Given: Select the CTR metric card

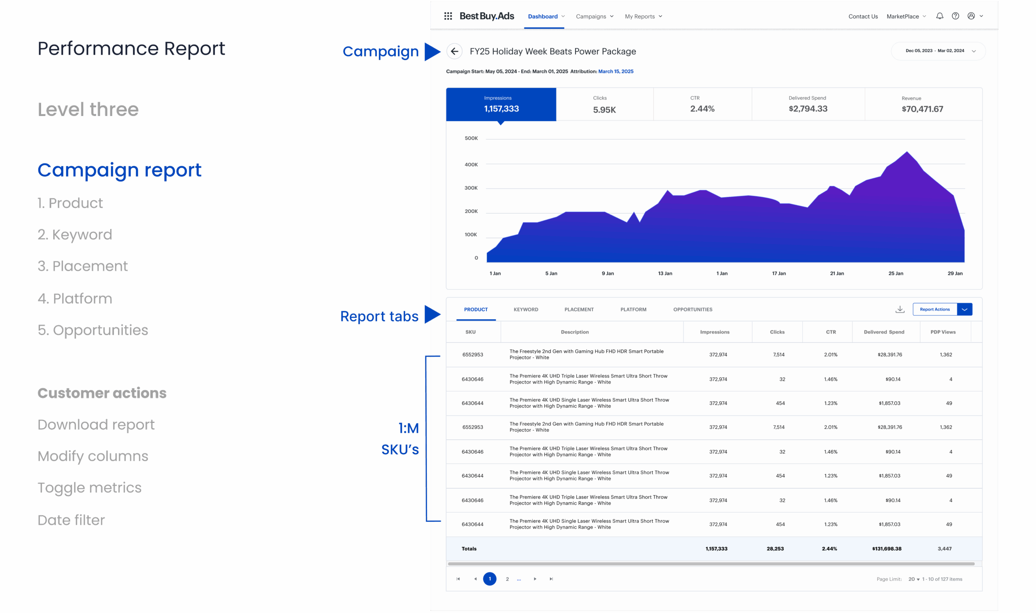Looking at the screenshot, I should (x=702, y=104).
